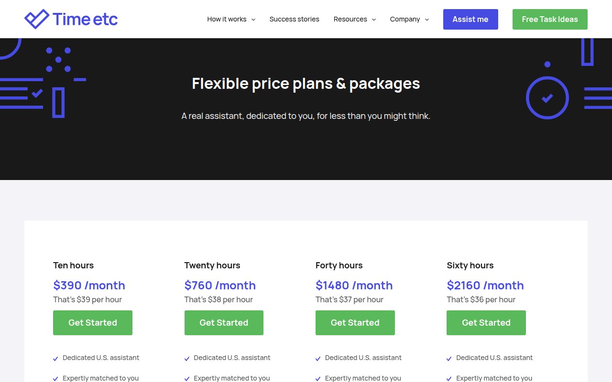Get Started with the Ten hours plan
This screenshot has height=382, width=612.
point(92,323)
